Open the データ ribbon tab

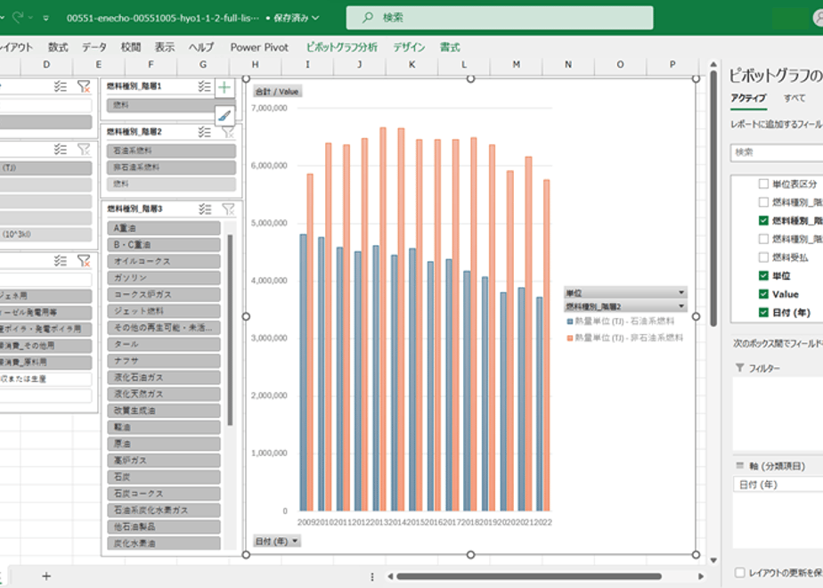point(94,47)
